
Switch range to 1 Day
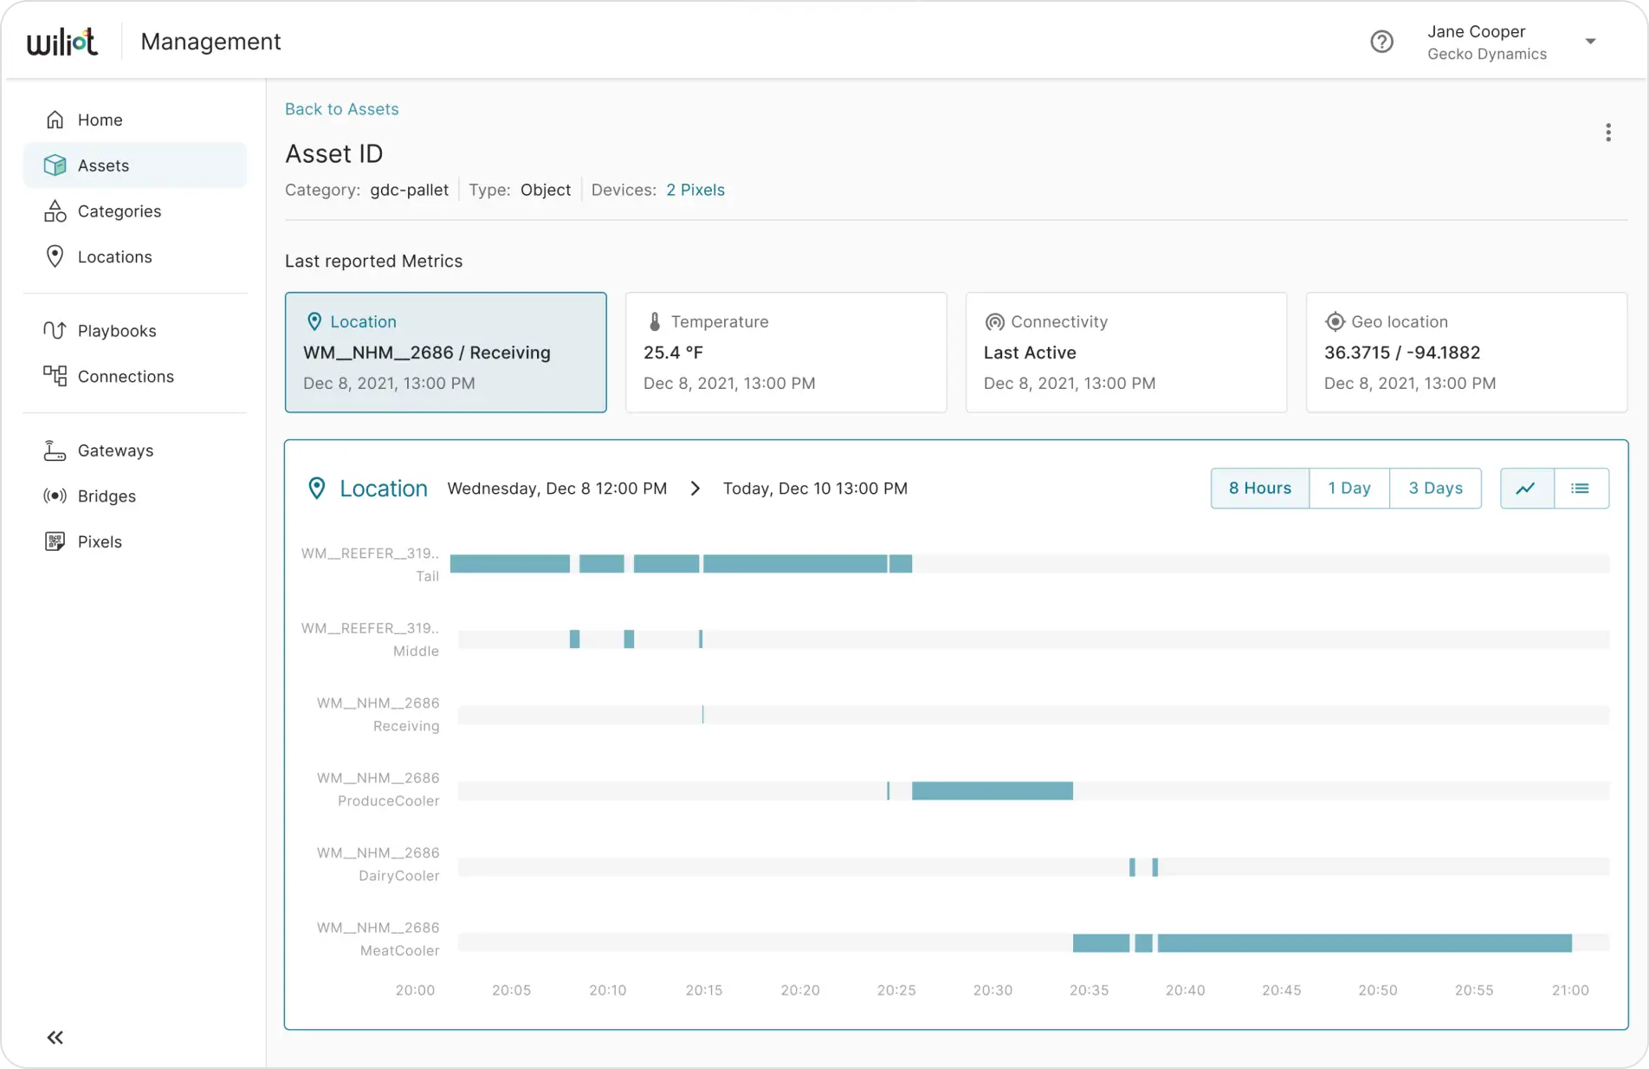pyautogui.click(x=1349, y=489)
